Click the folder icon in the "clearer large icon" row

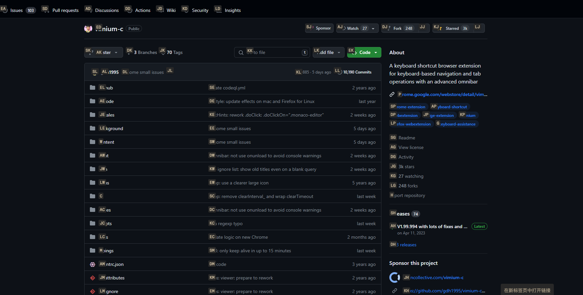click(93, 182)
